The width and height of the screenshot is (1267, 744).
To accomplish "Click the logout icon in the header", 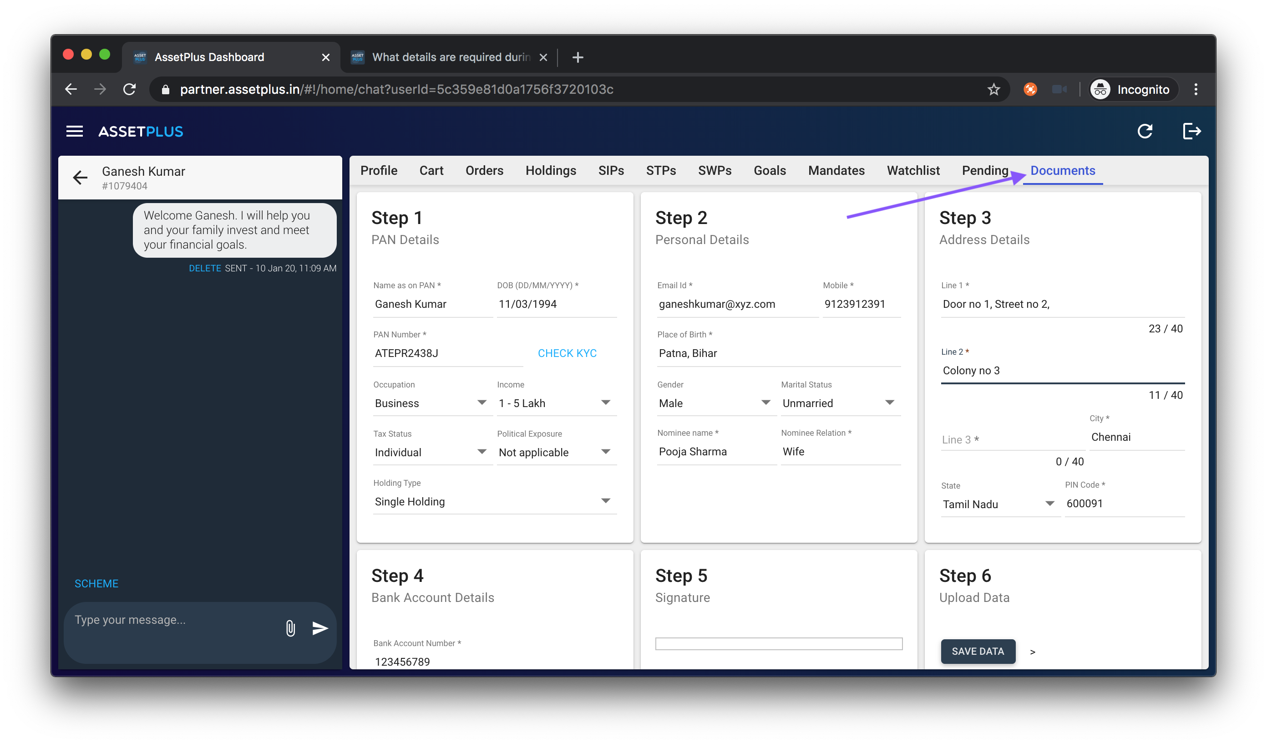I will click(x=1191, y=131).
